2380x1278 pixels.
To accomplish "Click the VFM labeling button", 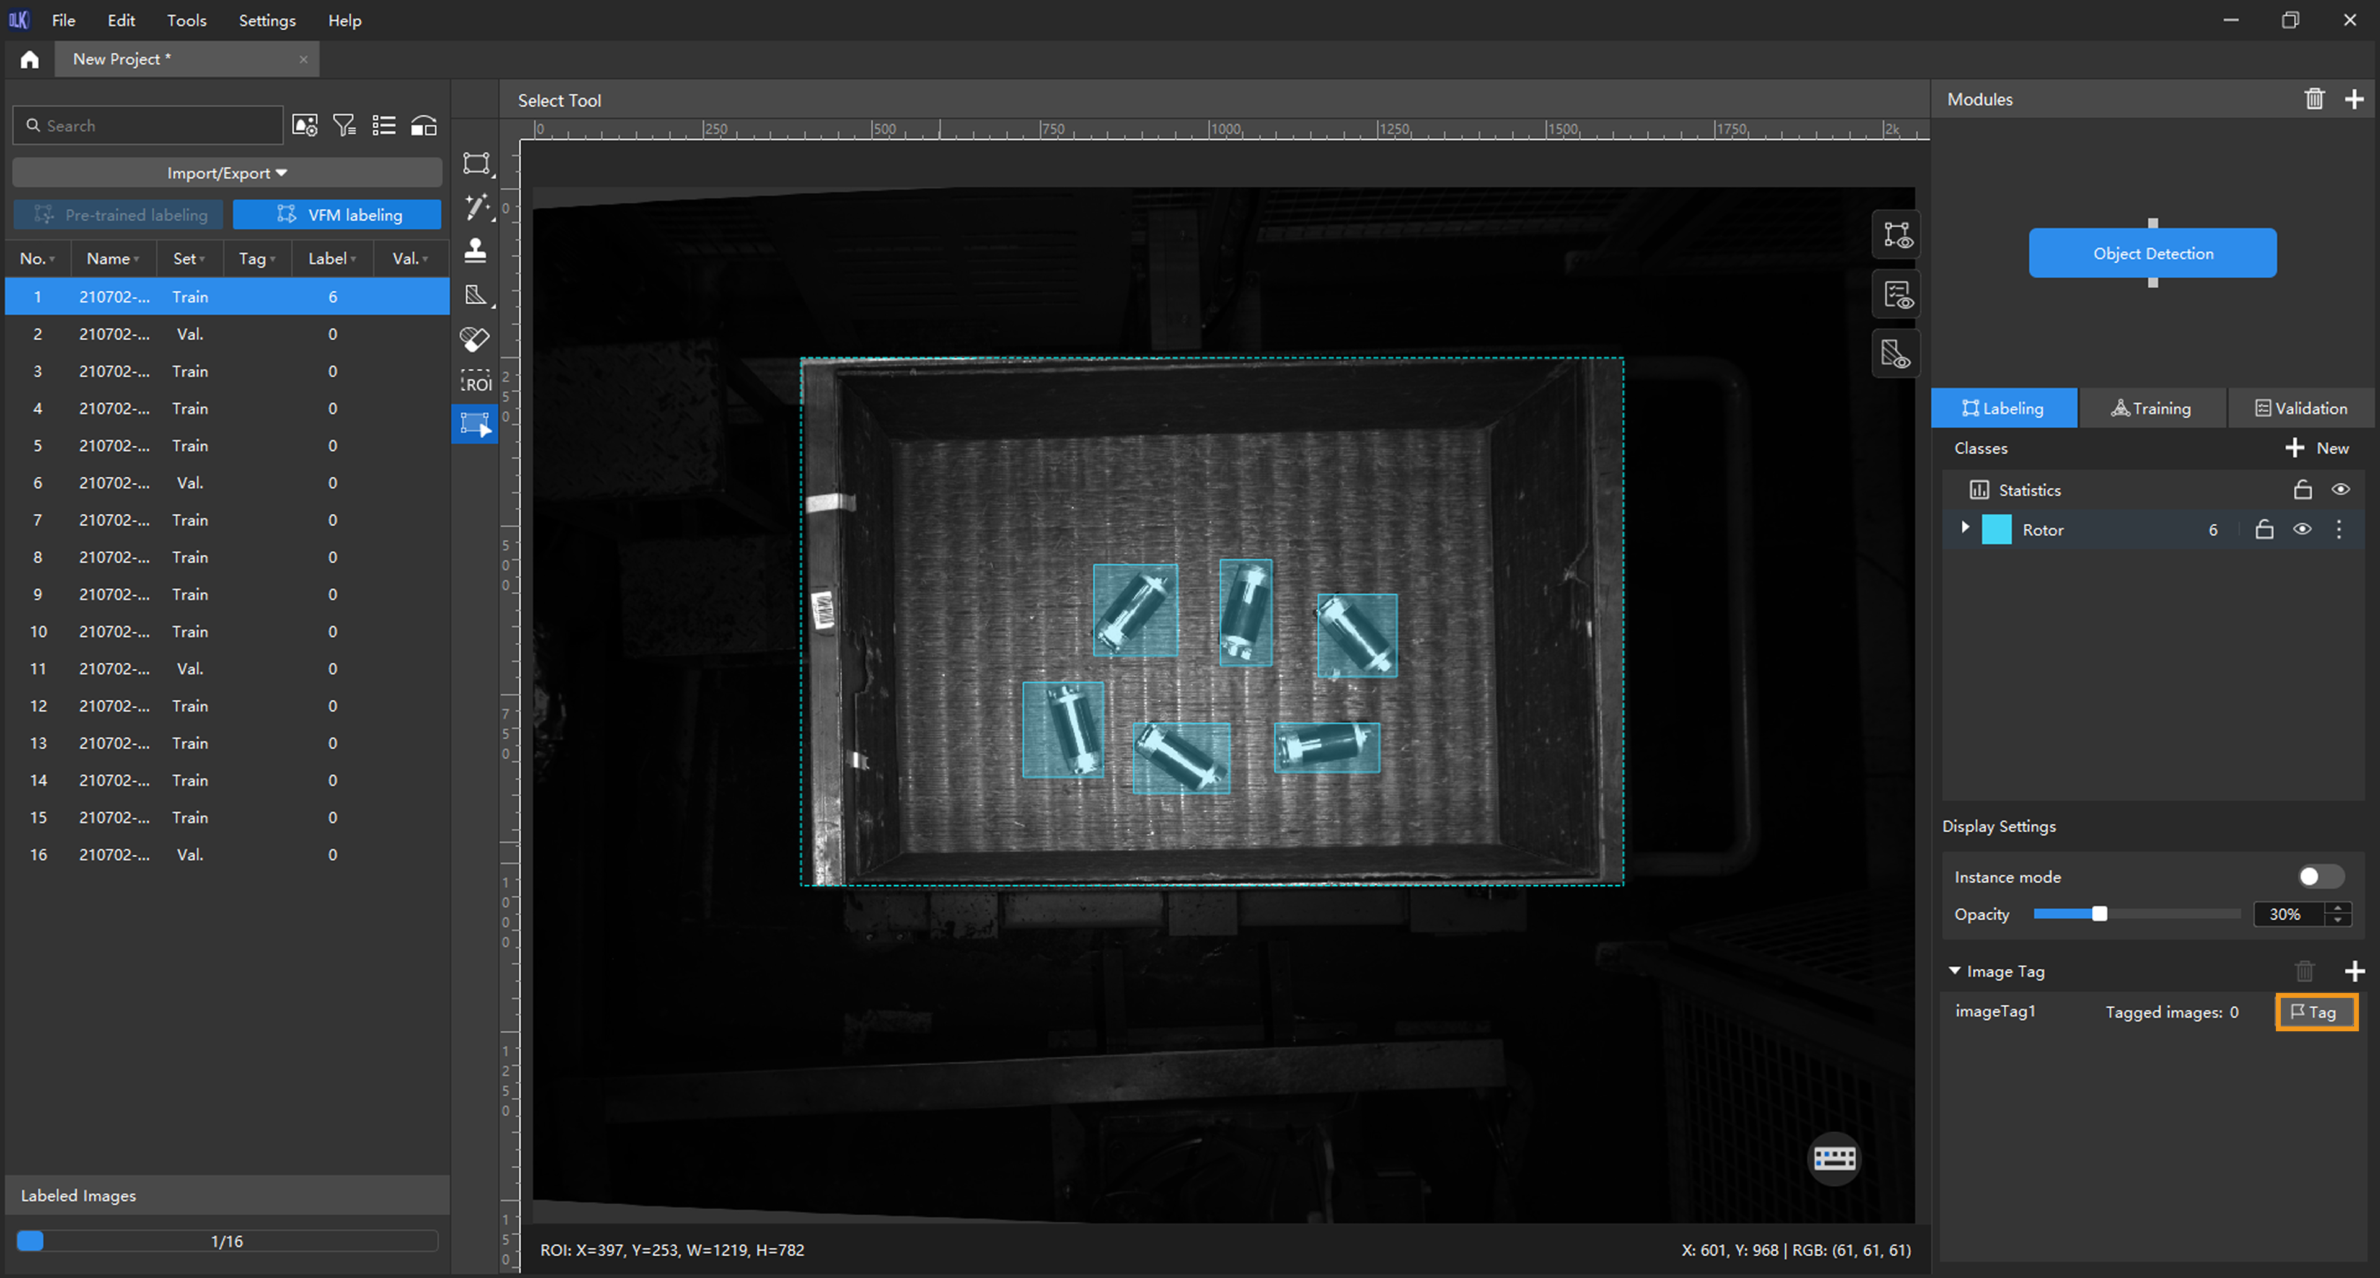I will 337,215.
